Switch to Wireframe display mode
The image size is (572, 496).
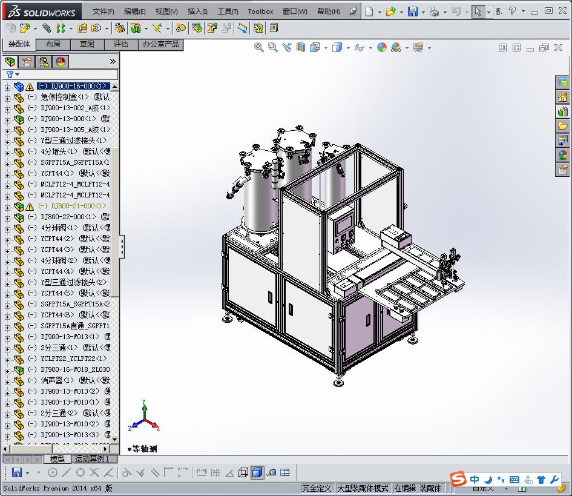click(x=243, y=472)
